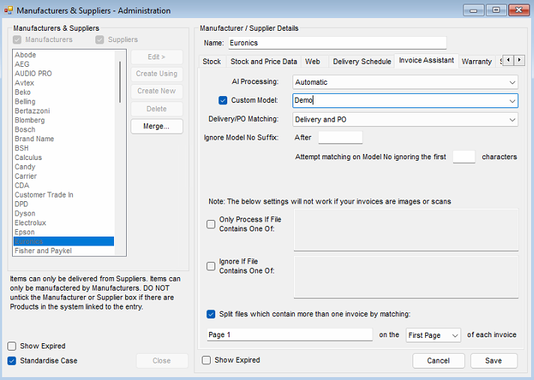Click the Merge... button
The width and height of the screenshot is (534, 380).
point(156,127)
